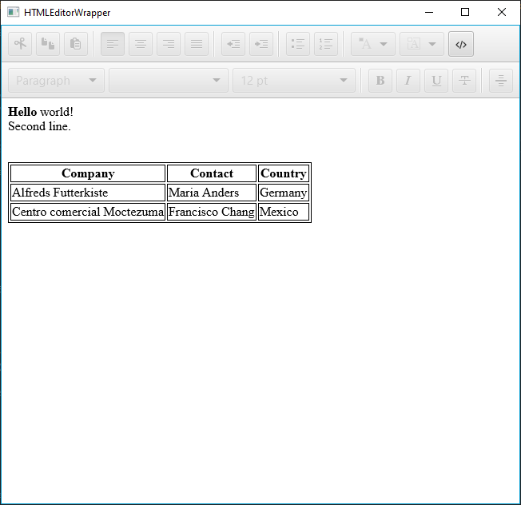
Task: Open the text foreground color picker
Action: [373, 44]
